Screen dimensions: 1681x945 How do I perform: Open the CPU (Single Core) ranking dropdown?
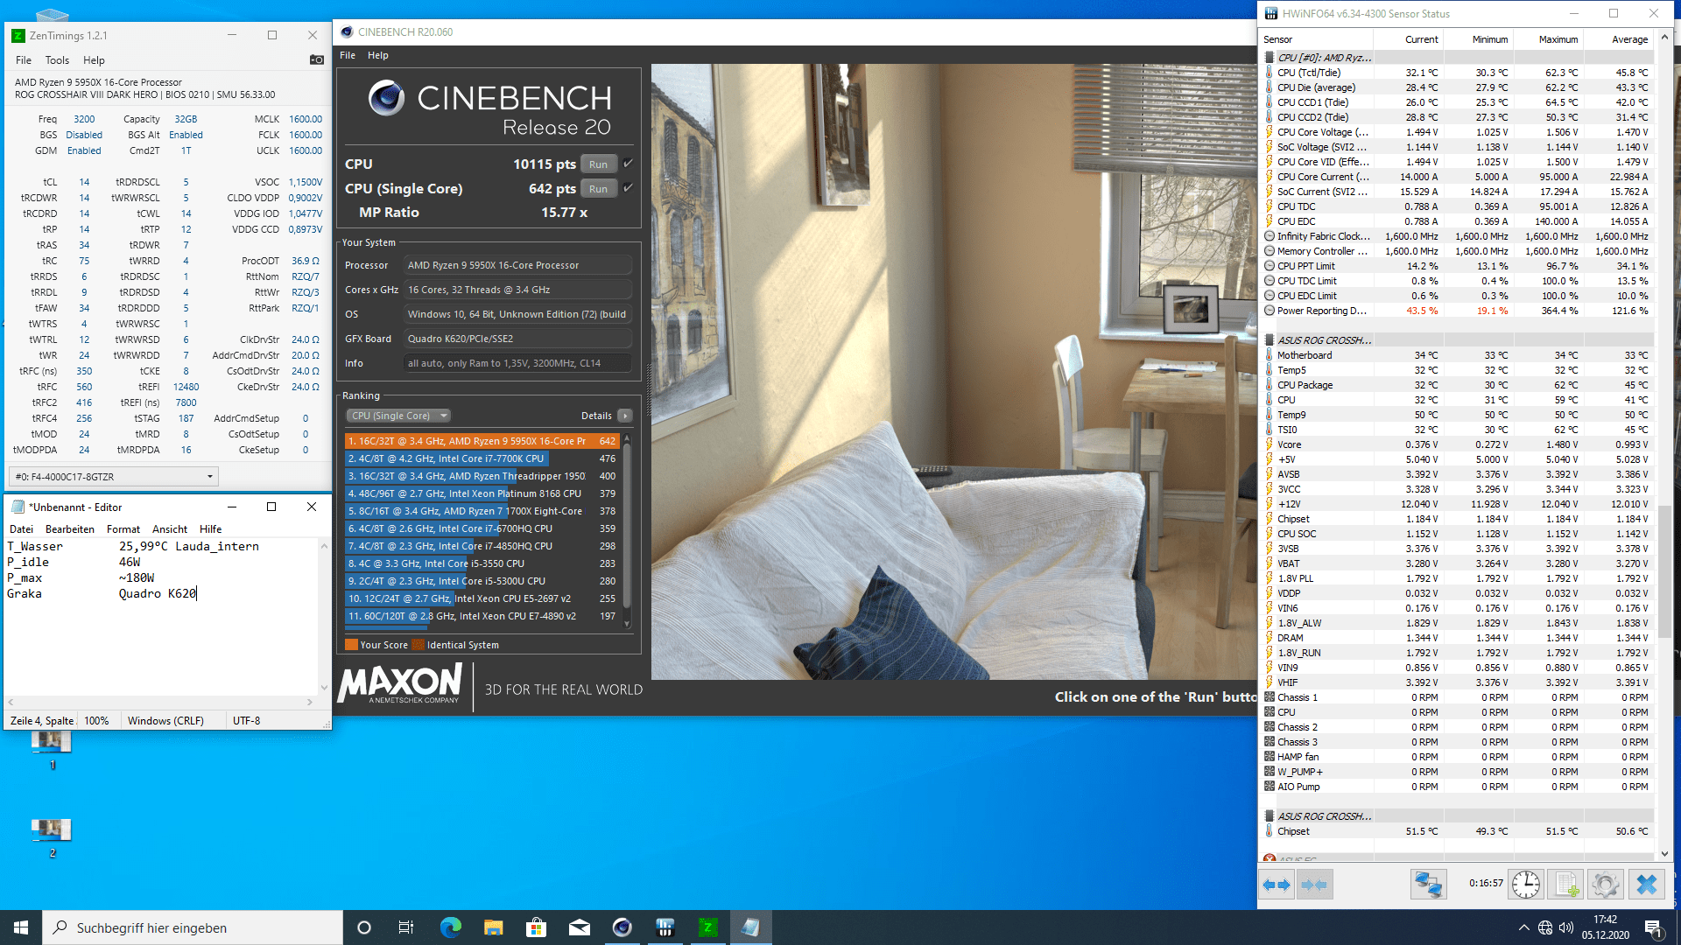(x=398, y=416)
